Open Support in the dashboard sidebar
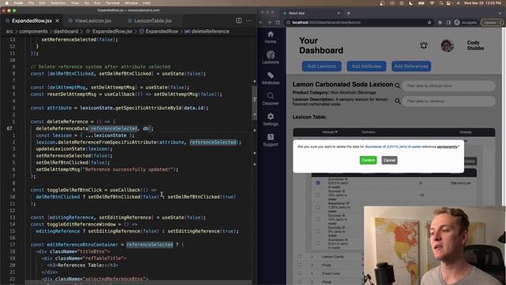506x285 pixels. coord(270,140)
